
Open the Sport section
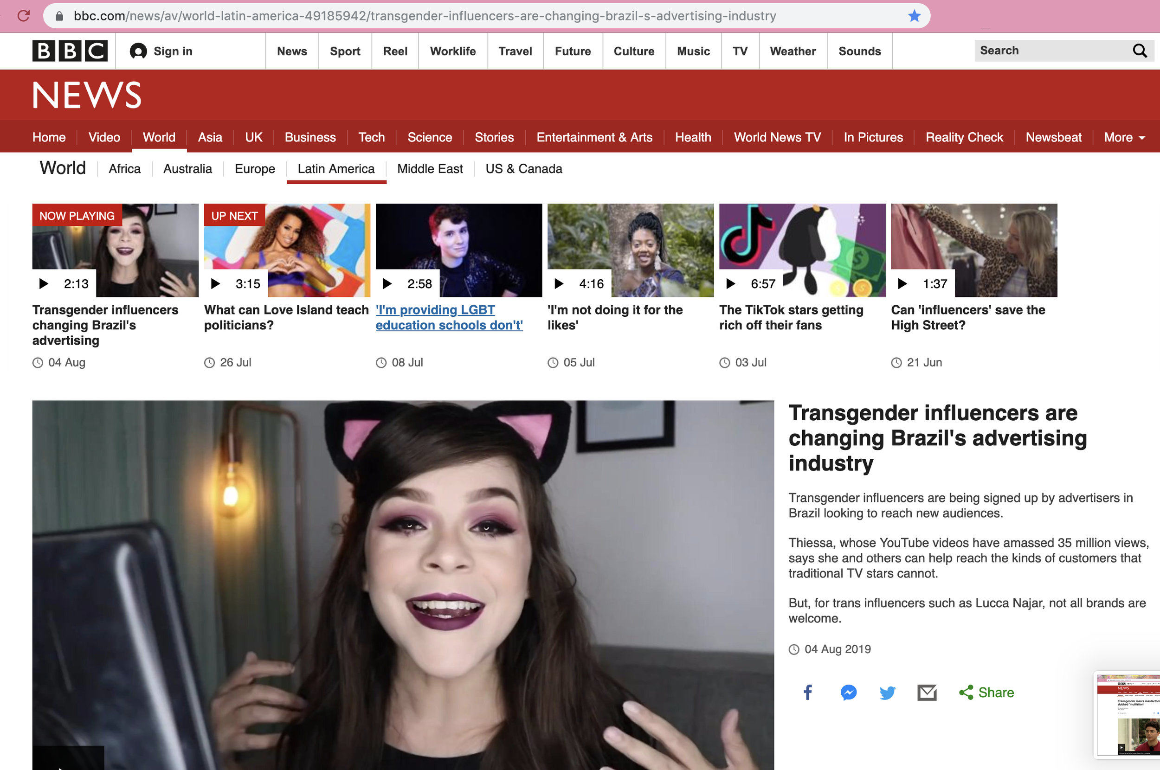point(345,51)
